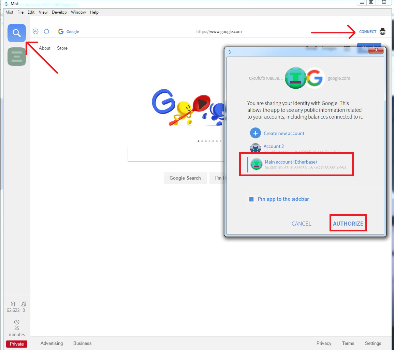Image resolution: width=394 pixels, height=350 pixels.
Task: Open the File menu
Action: 20,12
